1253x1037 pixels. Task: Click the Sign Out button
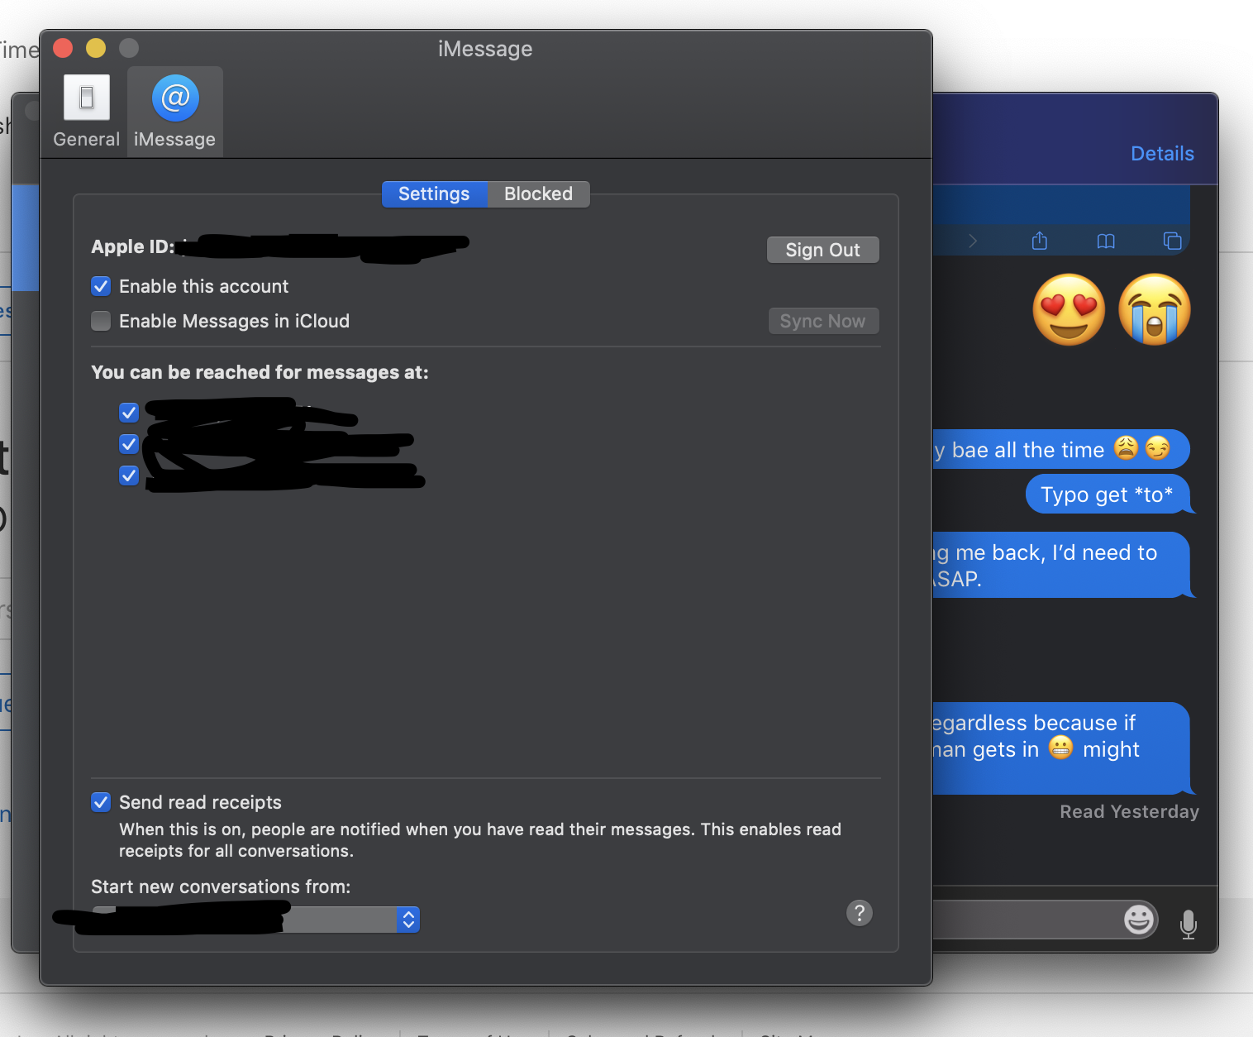point(822,250)
